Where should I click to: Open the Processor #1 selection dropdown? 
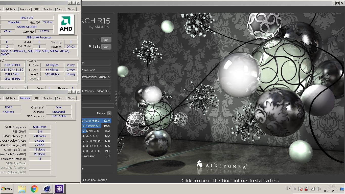pos(14,88)
